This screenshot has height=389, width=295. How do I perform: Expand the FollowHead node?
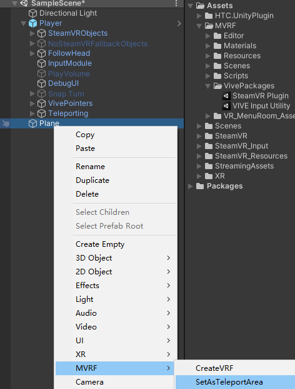(32, 53)
